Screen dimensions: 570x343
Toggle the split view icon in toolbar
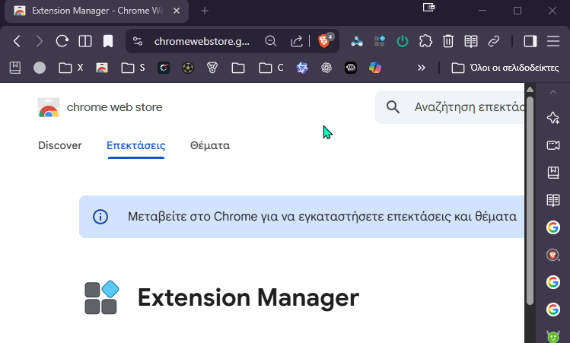pos(85,41)
